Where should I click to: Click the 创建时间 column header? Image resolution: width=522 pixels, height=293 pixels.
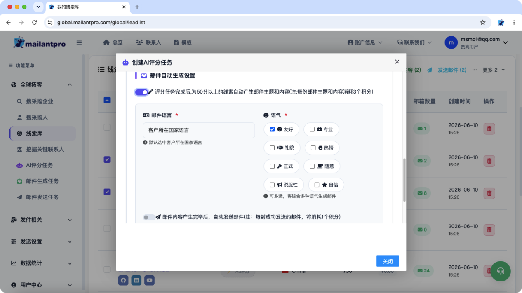(x=459, y=101)
